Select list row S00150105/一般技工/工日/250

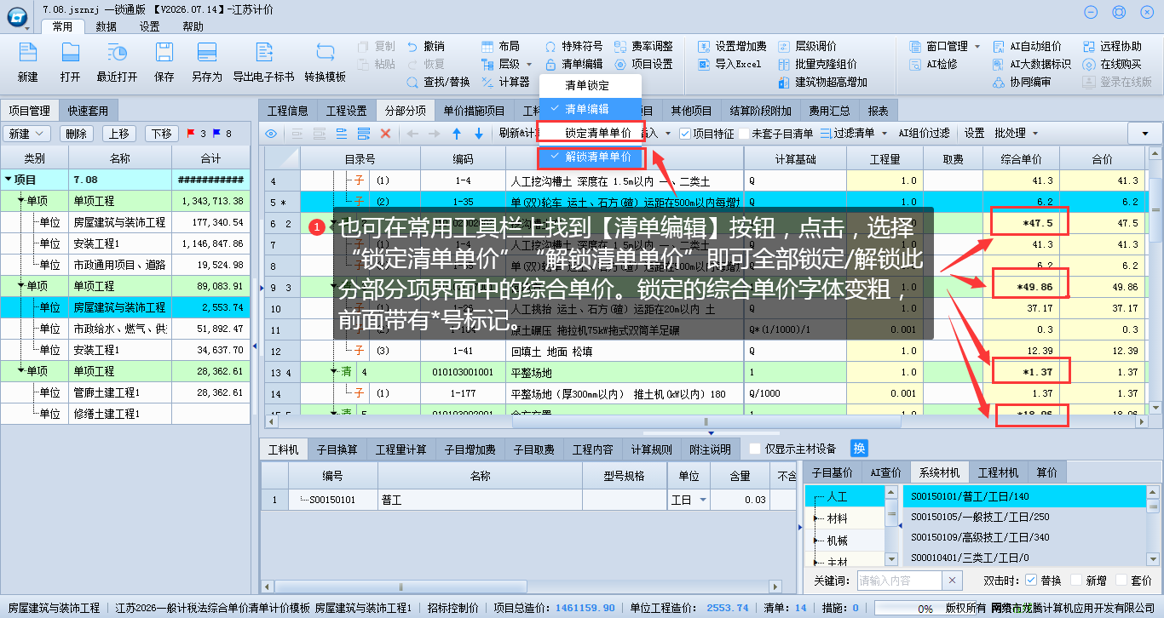1023,517
